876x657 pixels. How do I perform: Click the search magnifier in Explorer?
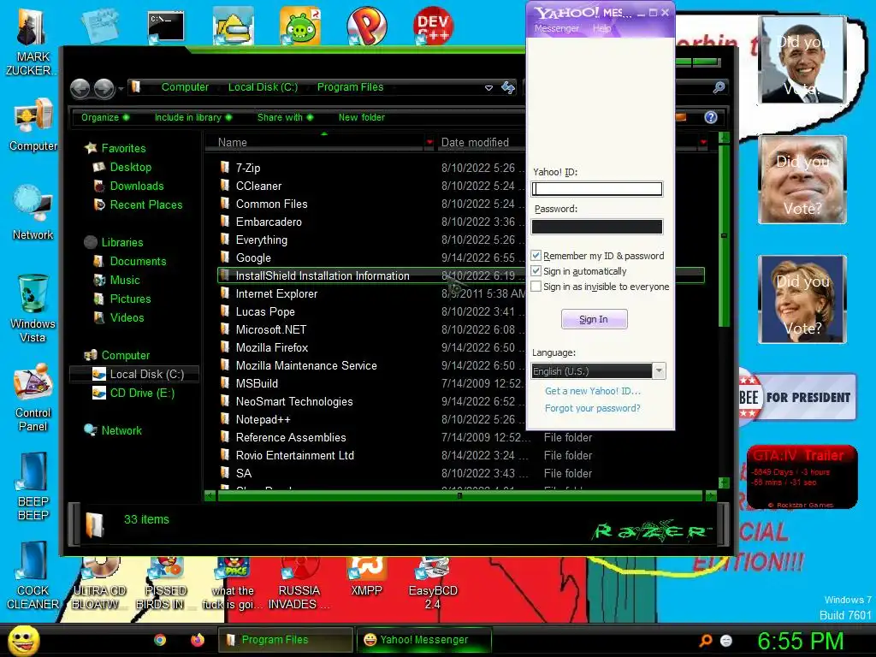tap(719, 87)
